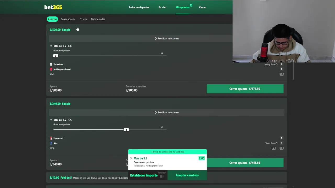This screenshot has width=335, height=188.
Task: Close bet for S/378.95
Action: click(x=245, y=89)
